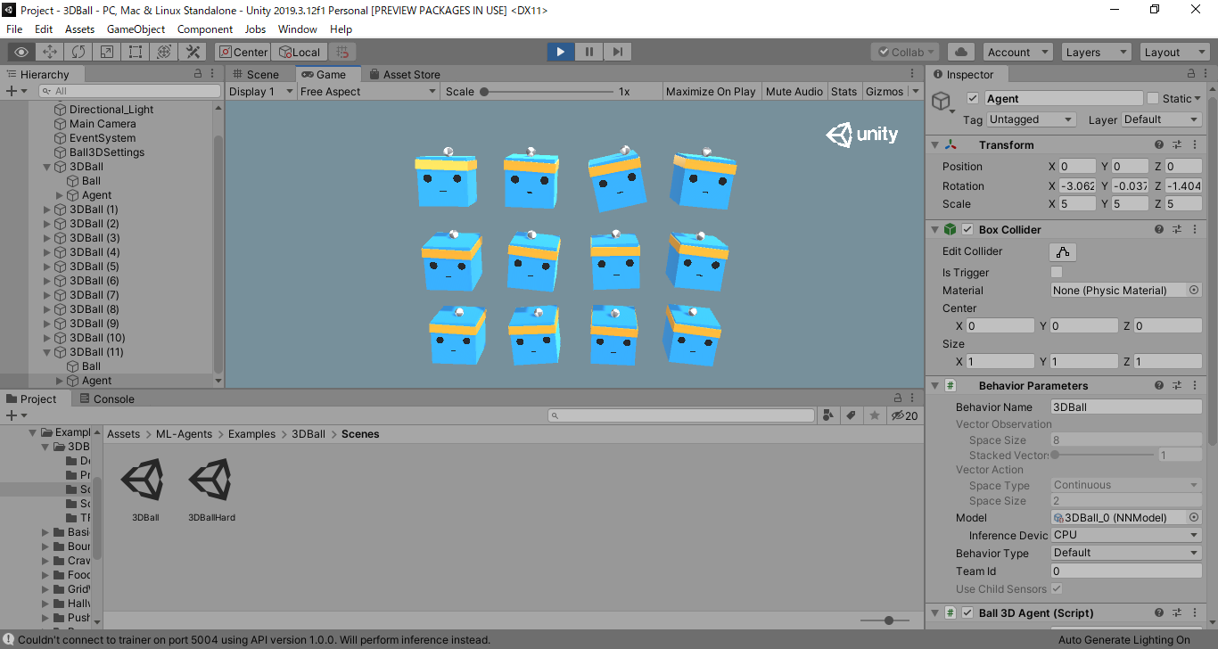Open the Layer Default dropdown
This screenshot has width=1218, height=649.
pos(1161,119)
